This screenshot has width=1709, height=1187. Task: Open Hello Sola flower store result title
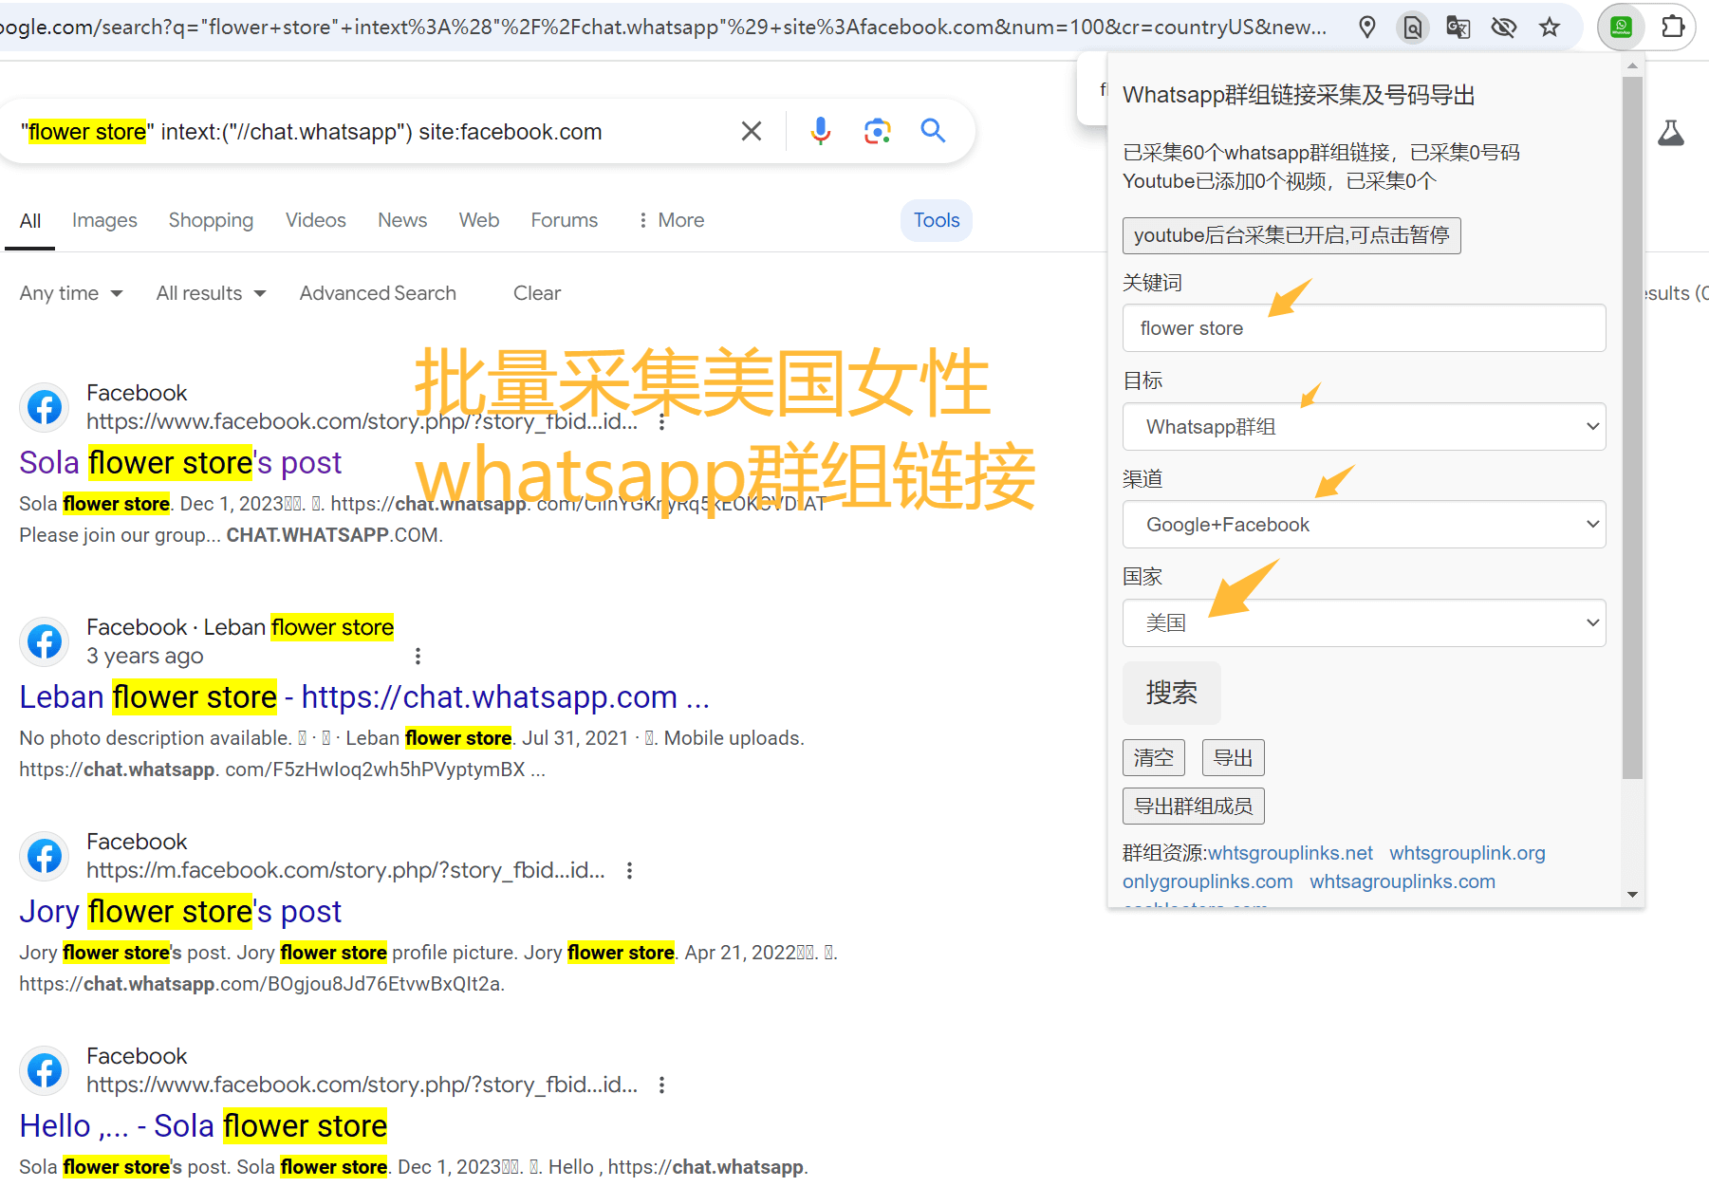pyautogui.click(x=203, y=1125)
